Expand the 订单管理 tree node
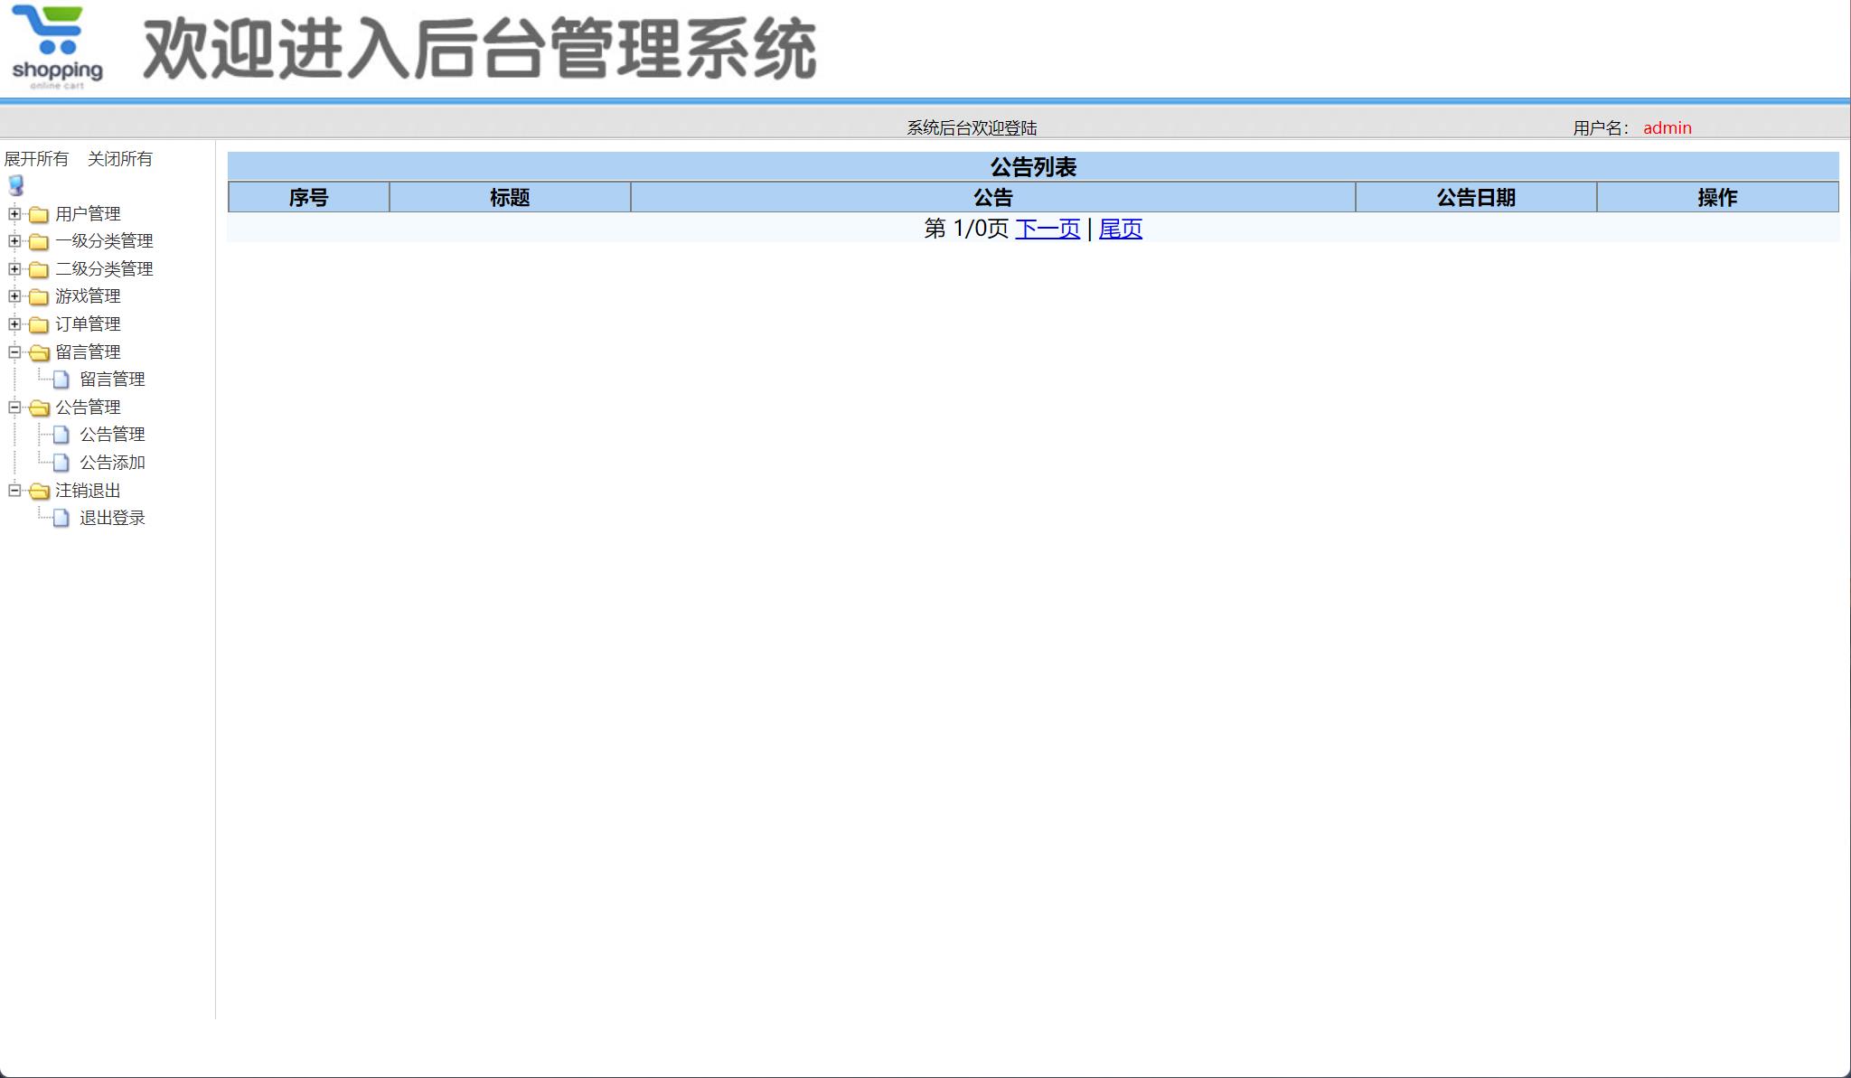 (13, 323)
